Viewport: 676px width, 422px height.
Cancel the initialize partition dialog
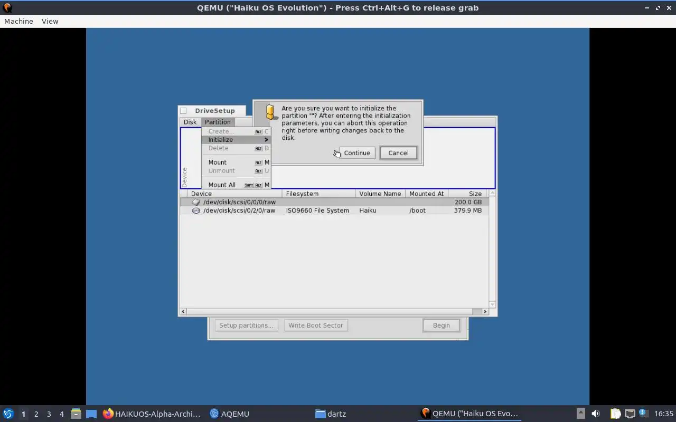(398, 153)
